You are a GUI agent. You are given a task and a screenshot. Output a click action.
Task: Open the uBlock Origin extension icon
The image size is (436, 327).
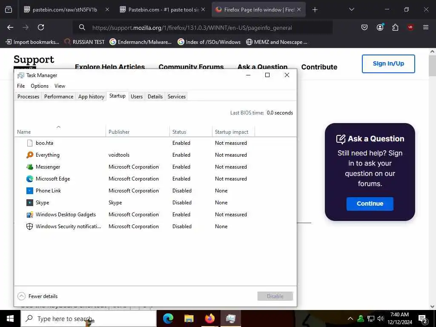pos(410,27)
